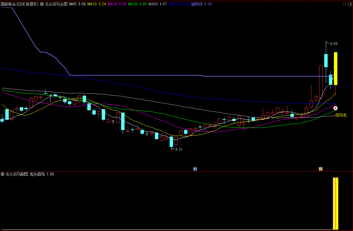Click the 6.08 high price label
353x231 pixels.
(334, 44)
